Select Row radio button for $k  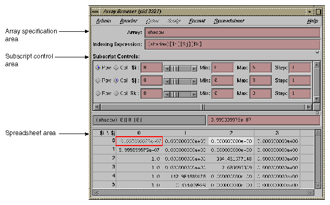pyautogui.click(x=98, y=93)
